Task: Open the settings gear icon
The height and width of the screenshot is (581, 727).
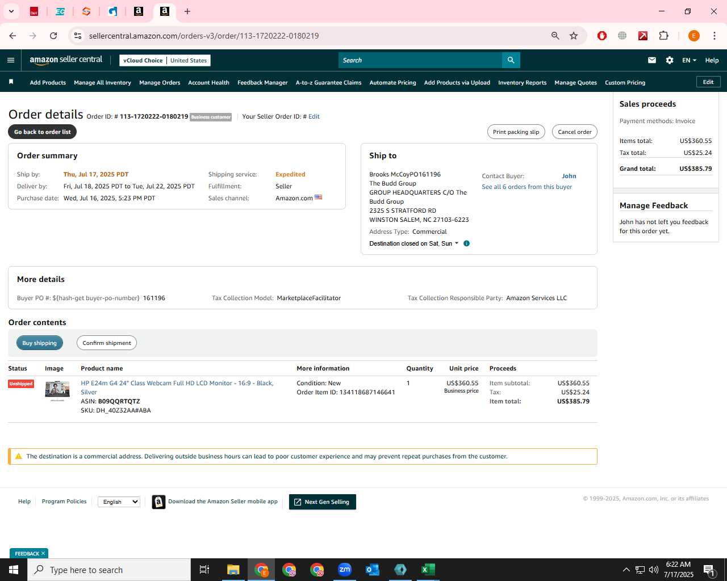Action: coord(670,60)
